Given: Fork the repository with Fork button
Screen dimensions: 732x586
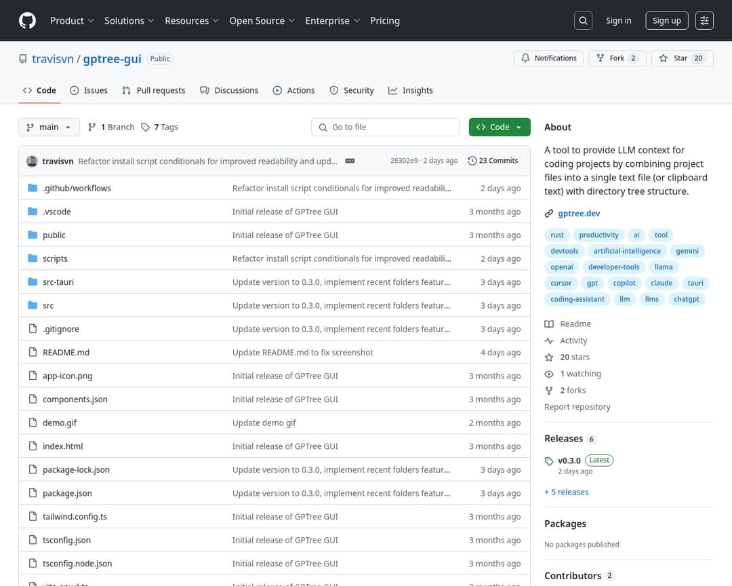Looking at the screenshot, I should (x=617, y=58).
